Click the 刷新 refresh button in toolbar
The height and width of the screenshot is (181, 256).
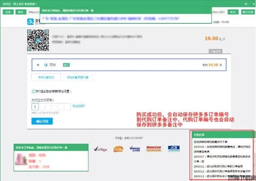(x=21, y=12)
